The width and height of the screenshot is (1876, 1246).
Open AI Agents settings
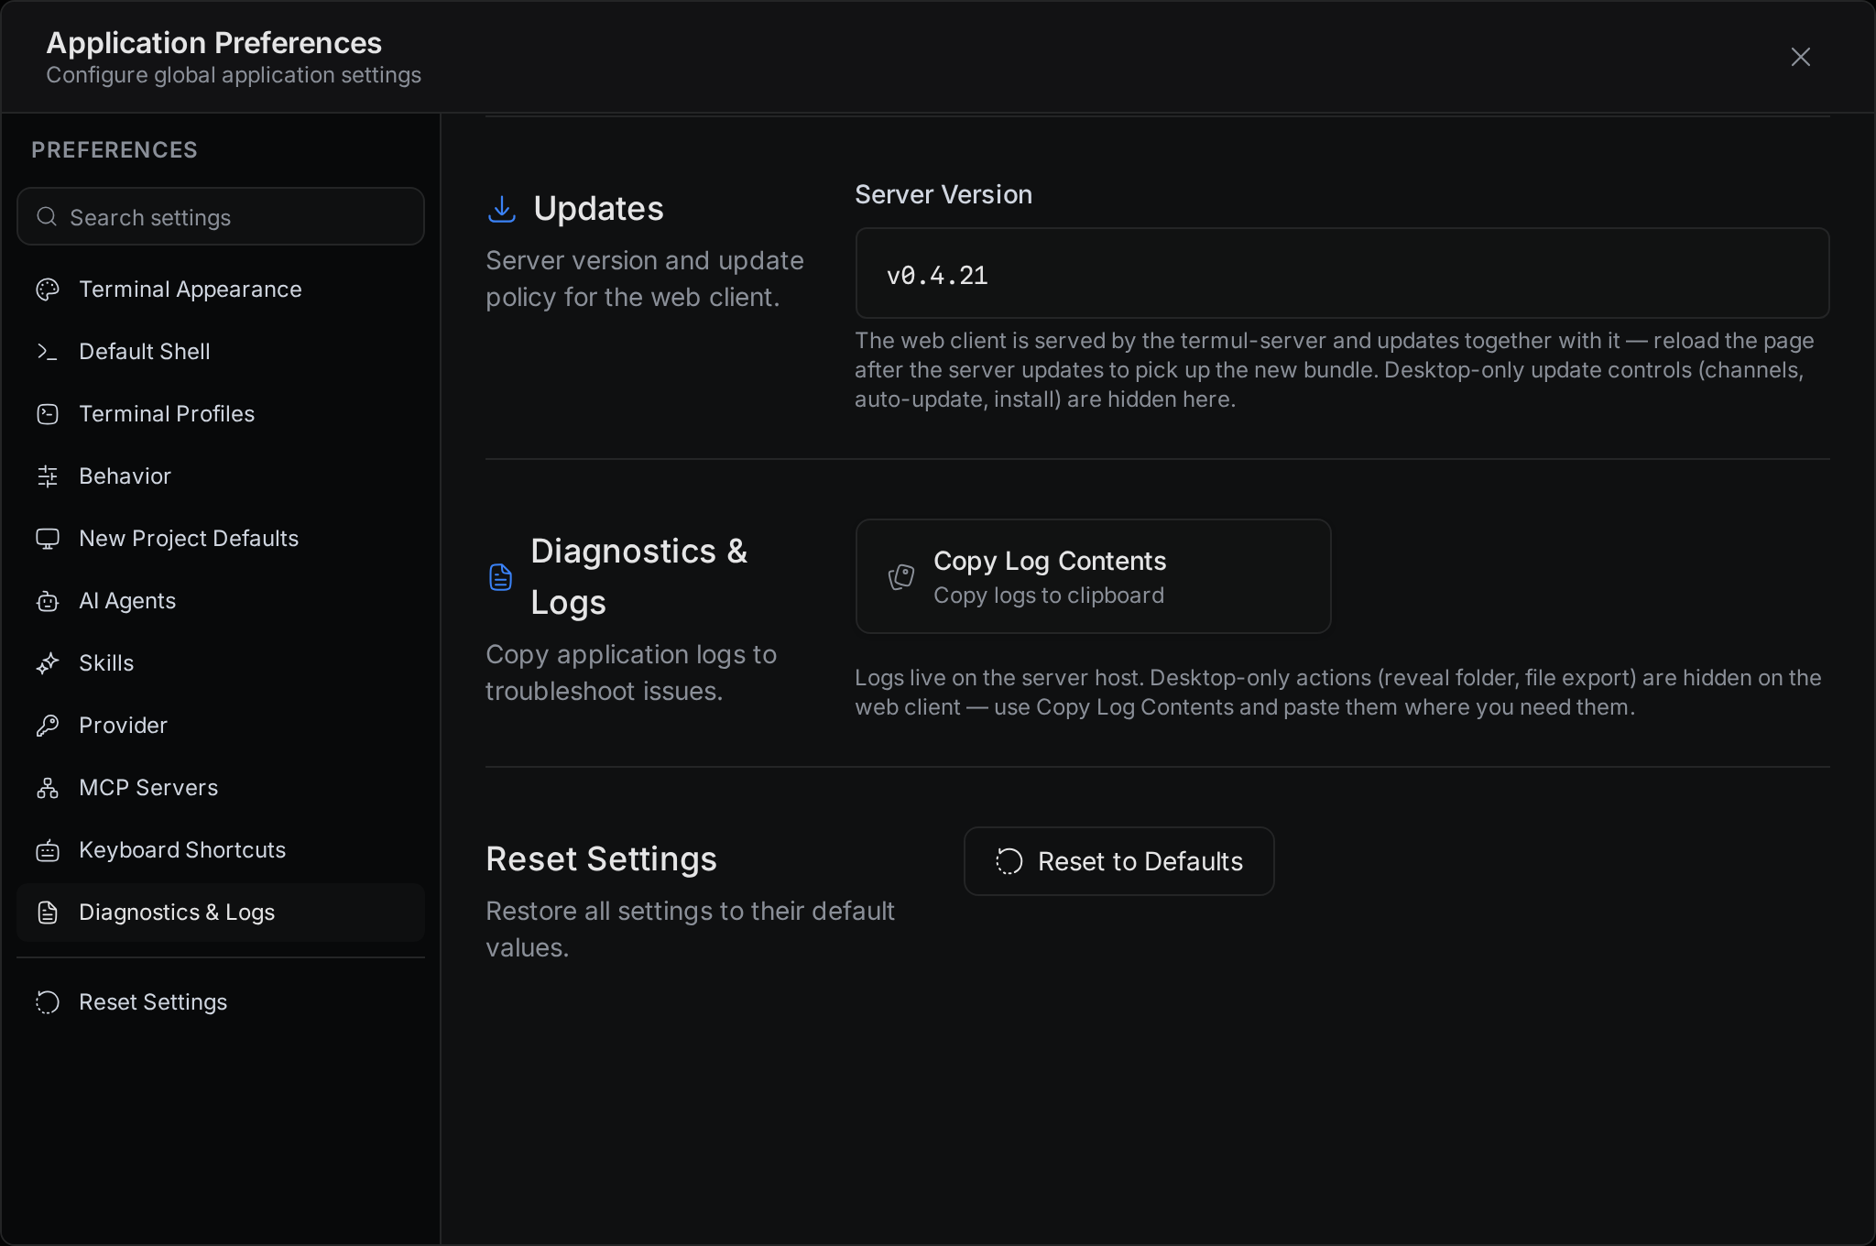[221, 601]
